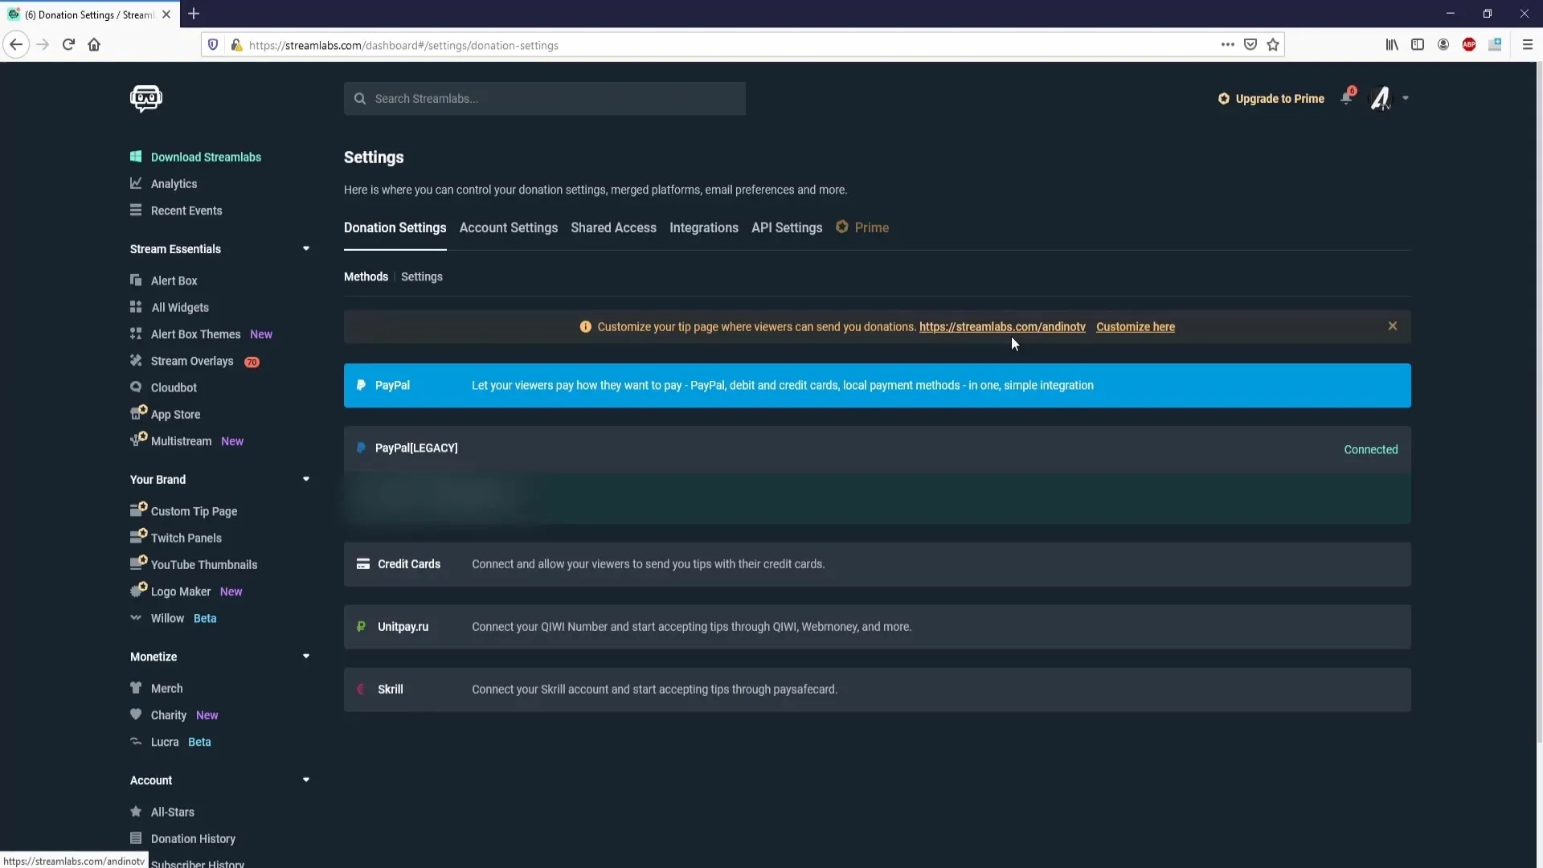Click the Alert Box sidebar icon
This screenshot has width=1543, height=868.
(136, 280)
